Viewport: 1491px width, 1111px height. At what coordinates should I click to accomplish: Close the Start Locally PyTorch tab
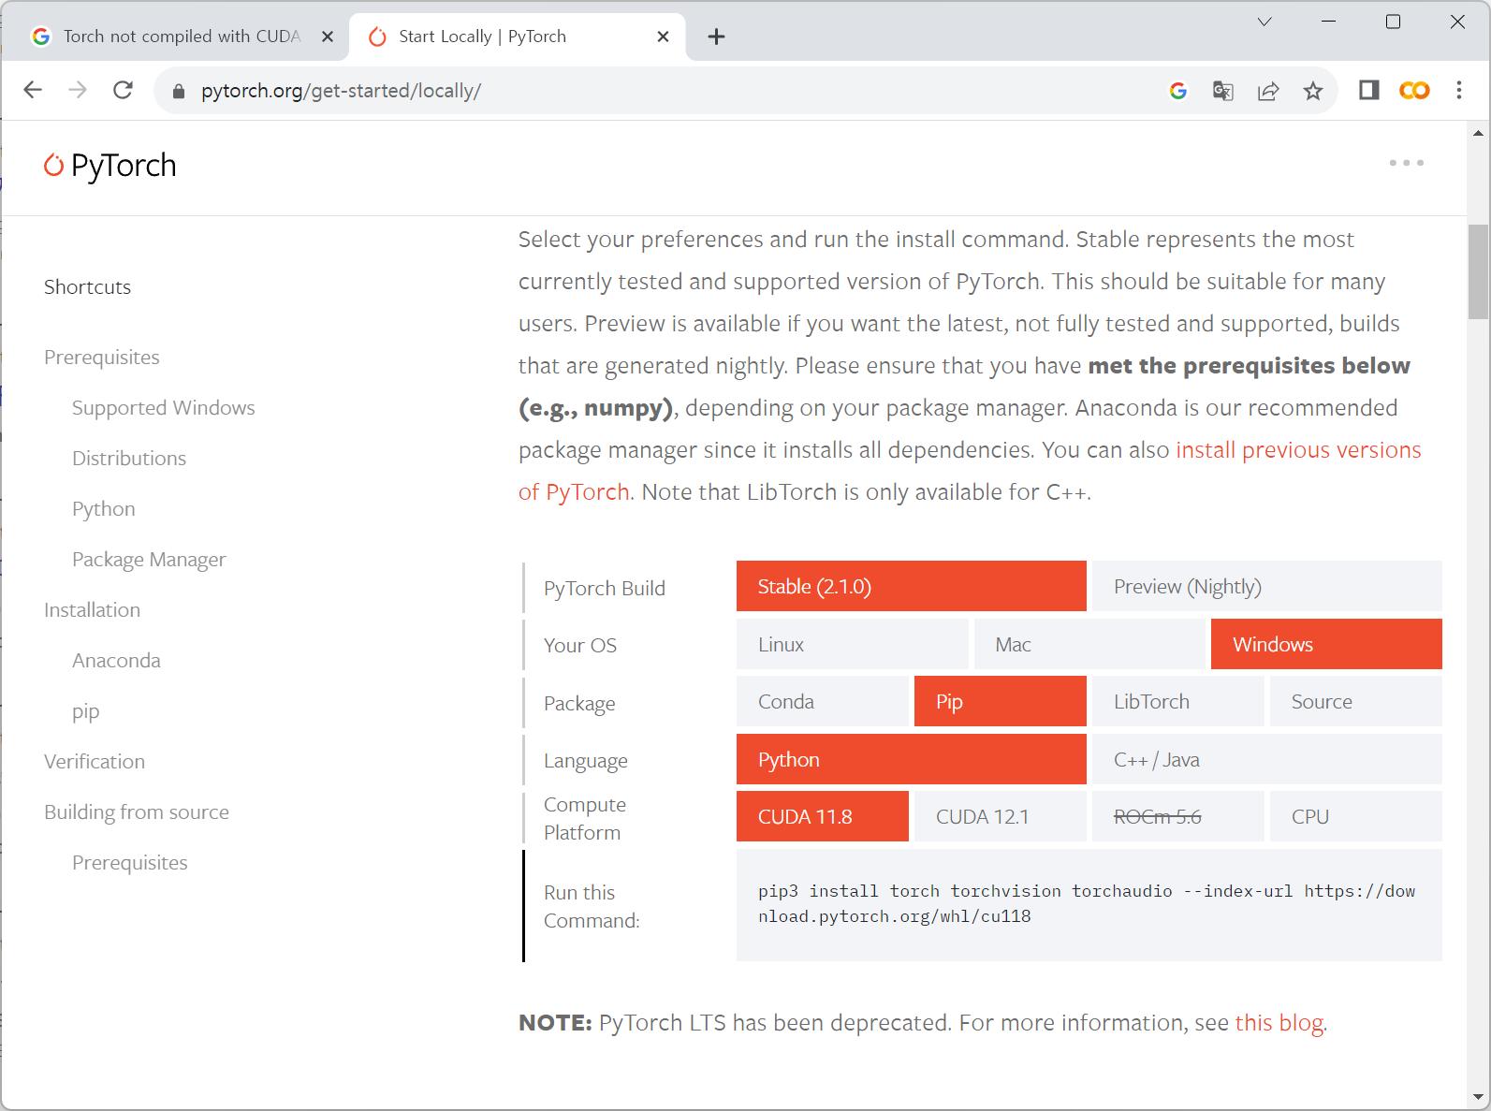click(663, 37)
